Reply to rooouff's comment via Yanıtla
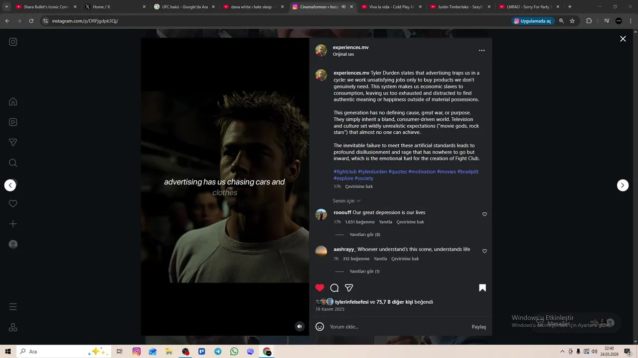The height and width of the screenshot is (358, 638). [385, 222]
